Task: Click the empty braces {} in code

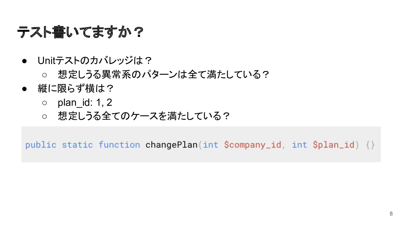Action: [x=370, y=145]
